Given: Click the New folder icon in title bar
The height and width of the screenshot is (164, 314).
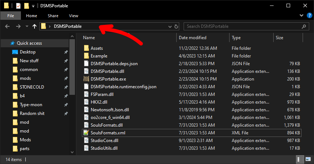Looking at the screenshot, I should tap(26, 6).
